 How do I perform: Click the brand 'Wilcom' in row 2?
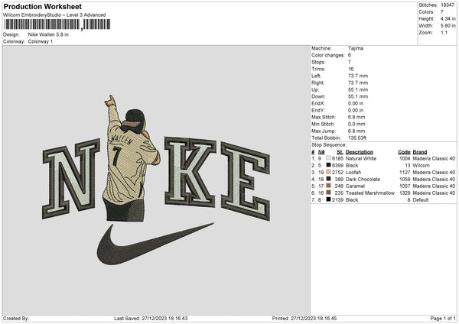(x=422, y=166)
